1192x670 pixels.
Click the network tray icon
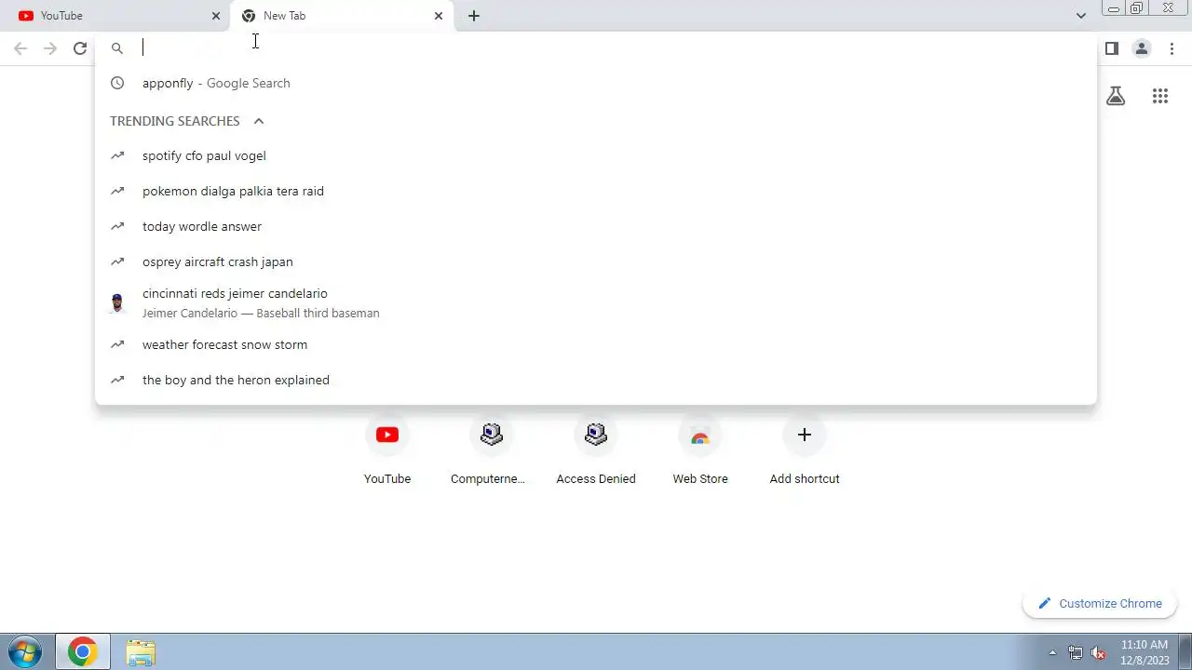[x=1076, y=652]
